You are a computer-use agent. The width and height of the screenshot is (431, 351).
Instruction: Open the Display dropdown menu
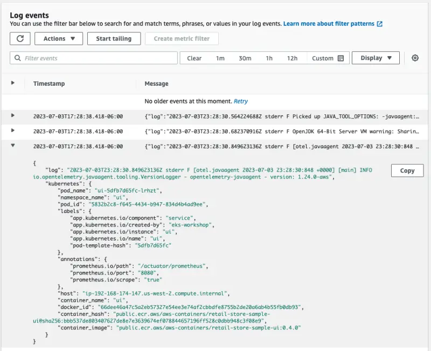[376, 58]
